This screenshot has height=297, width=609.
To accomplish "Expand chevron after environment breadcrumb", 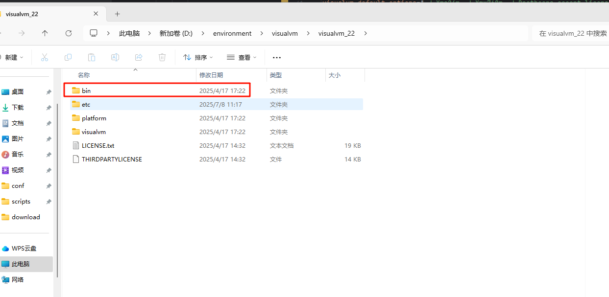I will click(x=262, y=33).
